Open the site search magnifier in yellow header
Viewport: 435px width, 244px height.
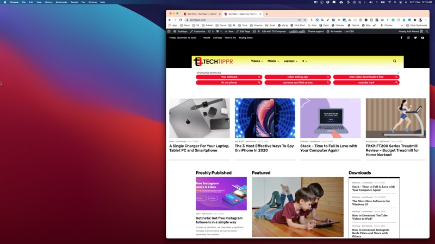click(x=395, y=61)
